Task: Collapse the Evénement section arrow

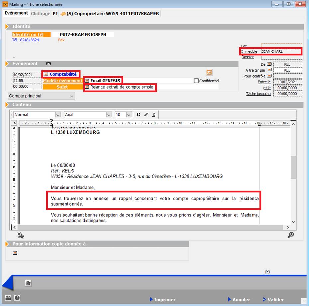Action: (x=7, y=64)
